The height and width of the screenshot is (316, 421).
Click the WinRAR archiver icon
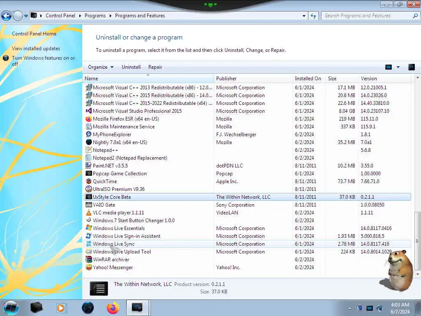click(x=89, y=259)
